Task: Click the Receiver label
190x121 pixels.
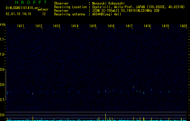Action: point(61,11)
